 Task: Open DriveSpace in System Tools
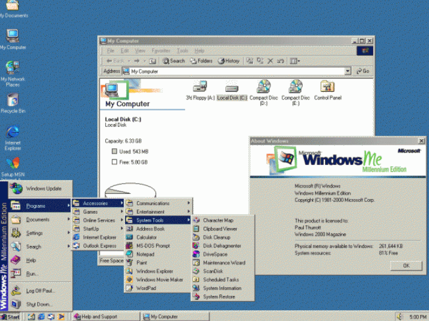pos(223,254)
